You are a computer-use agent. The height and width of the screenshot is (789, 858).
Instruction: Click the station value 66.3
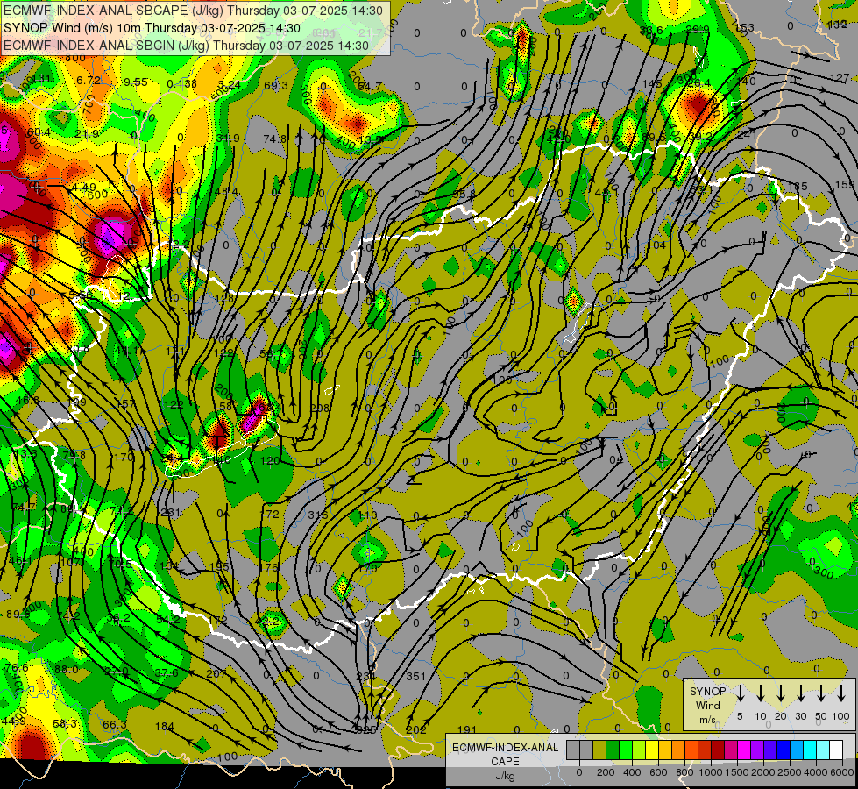pyautogui.click(x=115, y=724)
